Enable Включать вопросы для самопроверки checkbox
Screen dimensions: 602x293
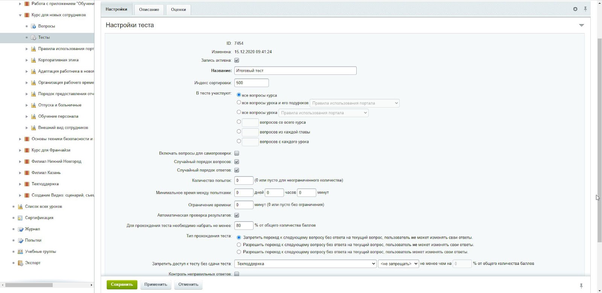237,153
